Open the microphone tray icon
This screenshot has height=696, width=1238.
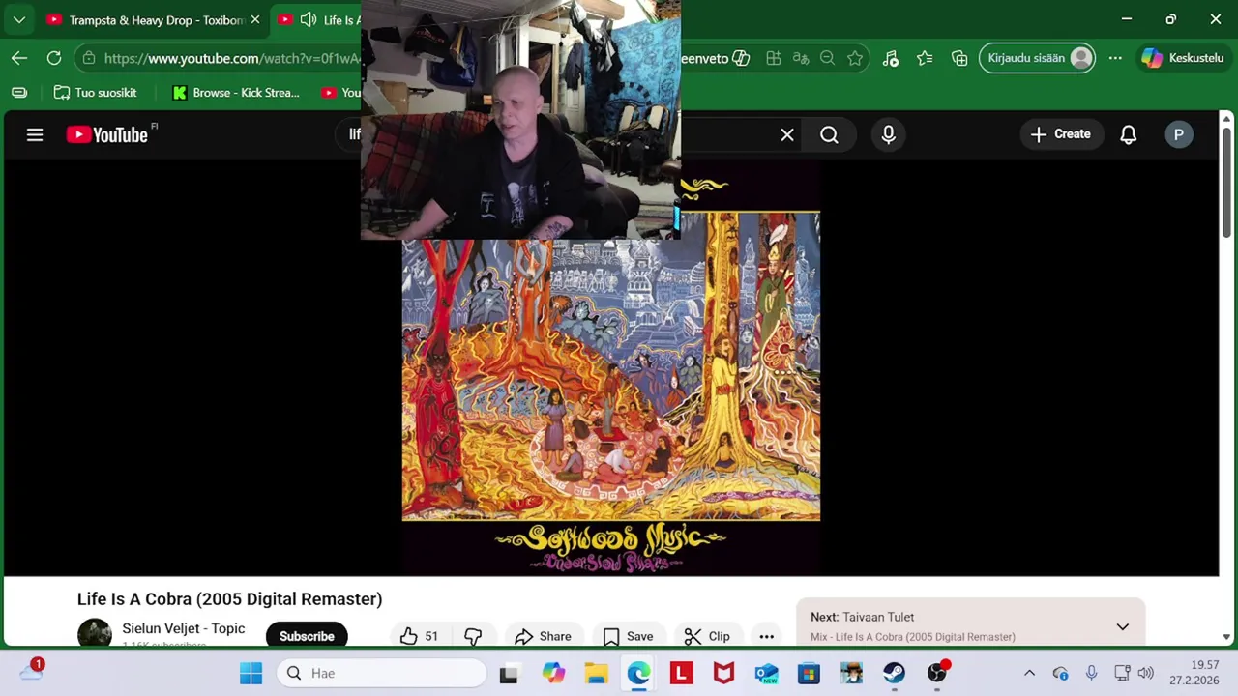(x=1091, y=673)
